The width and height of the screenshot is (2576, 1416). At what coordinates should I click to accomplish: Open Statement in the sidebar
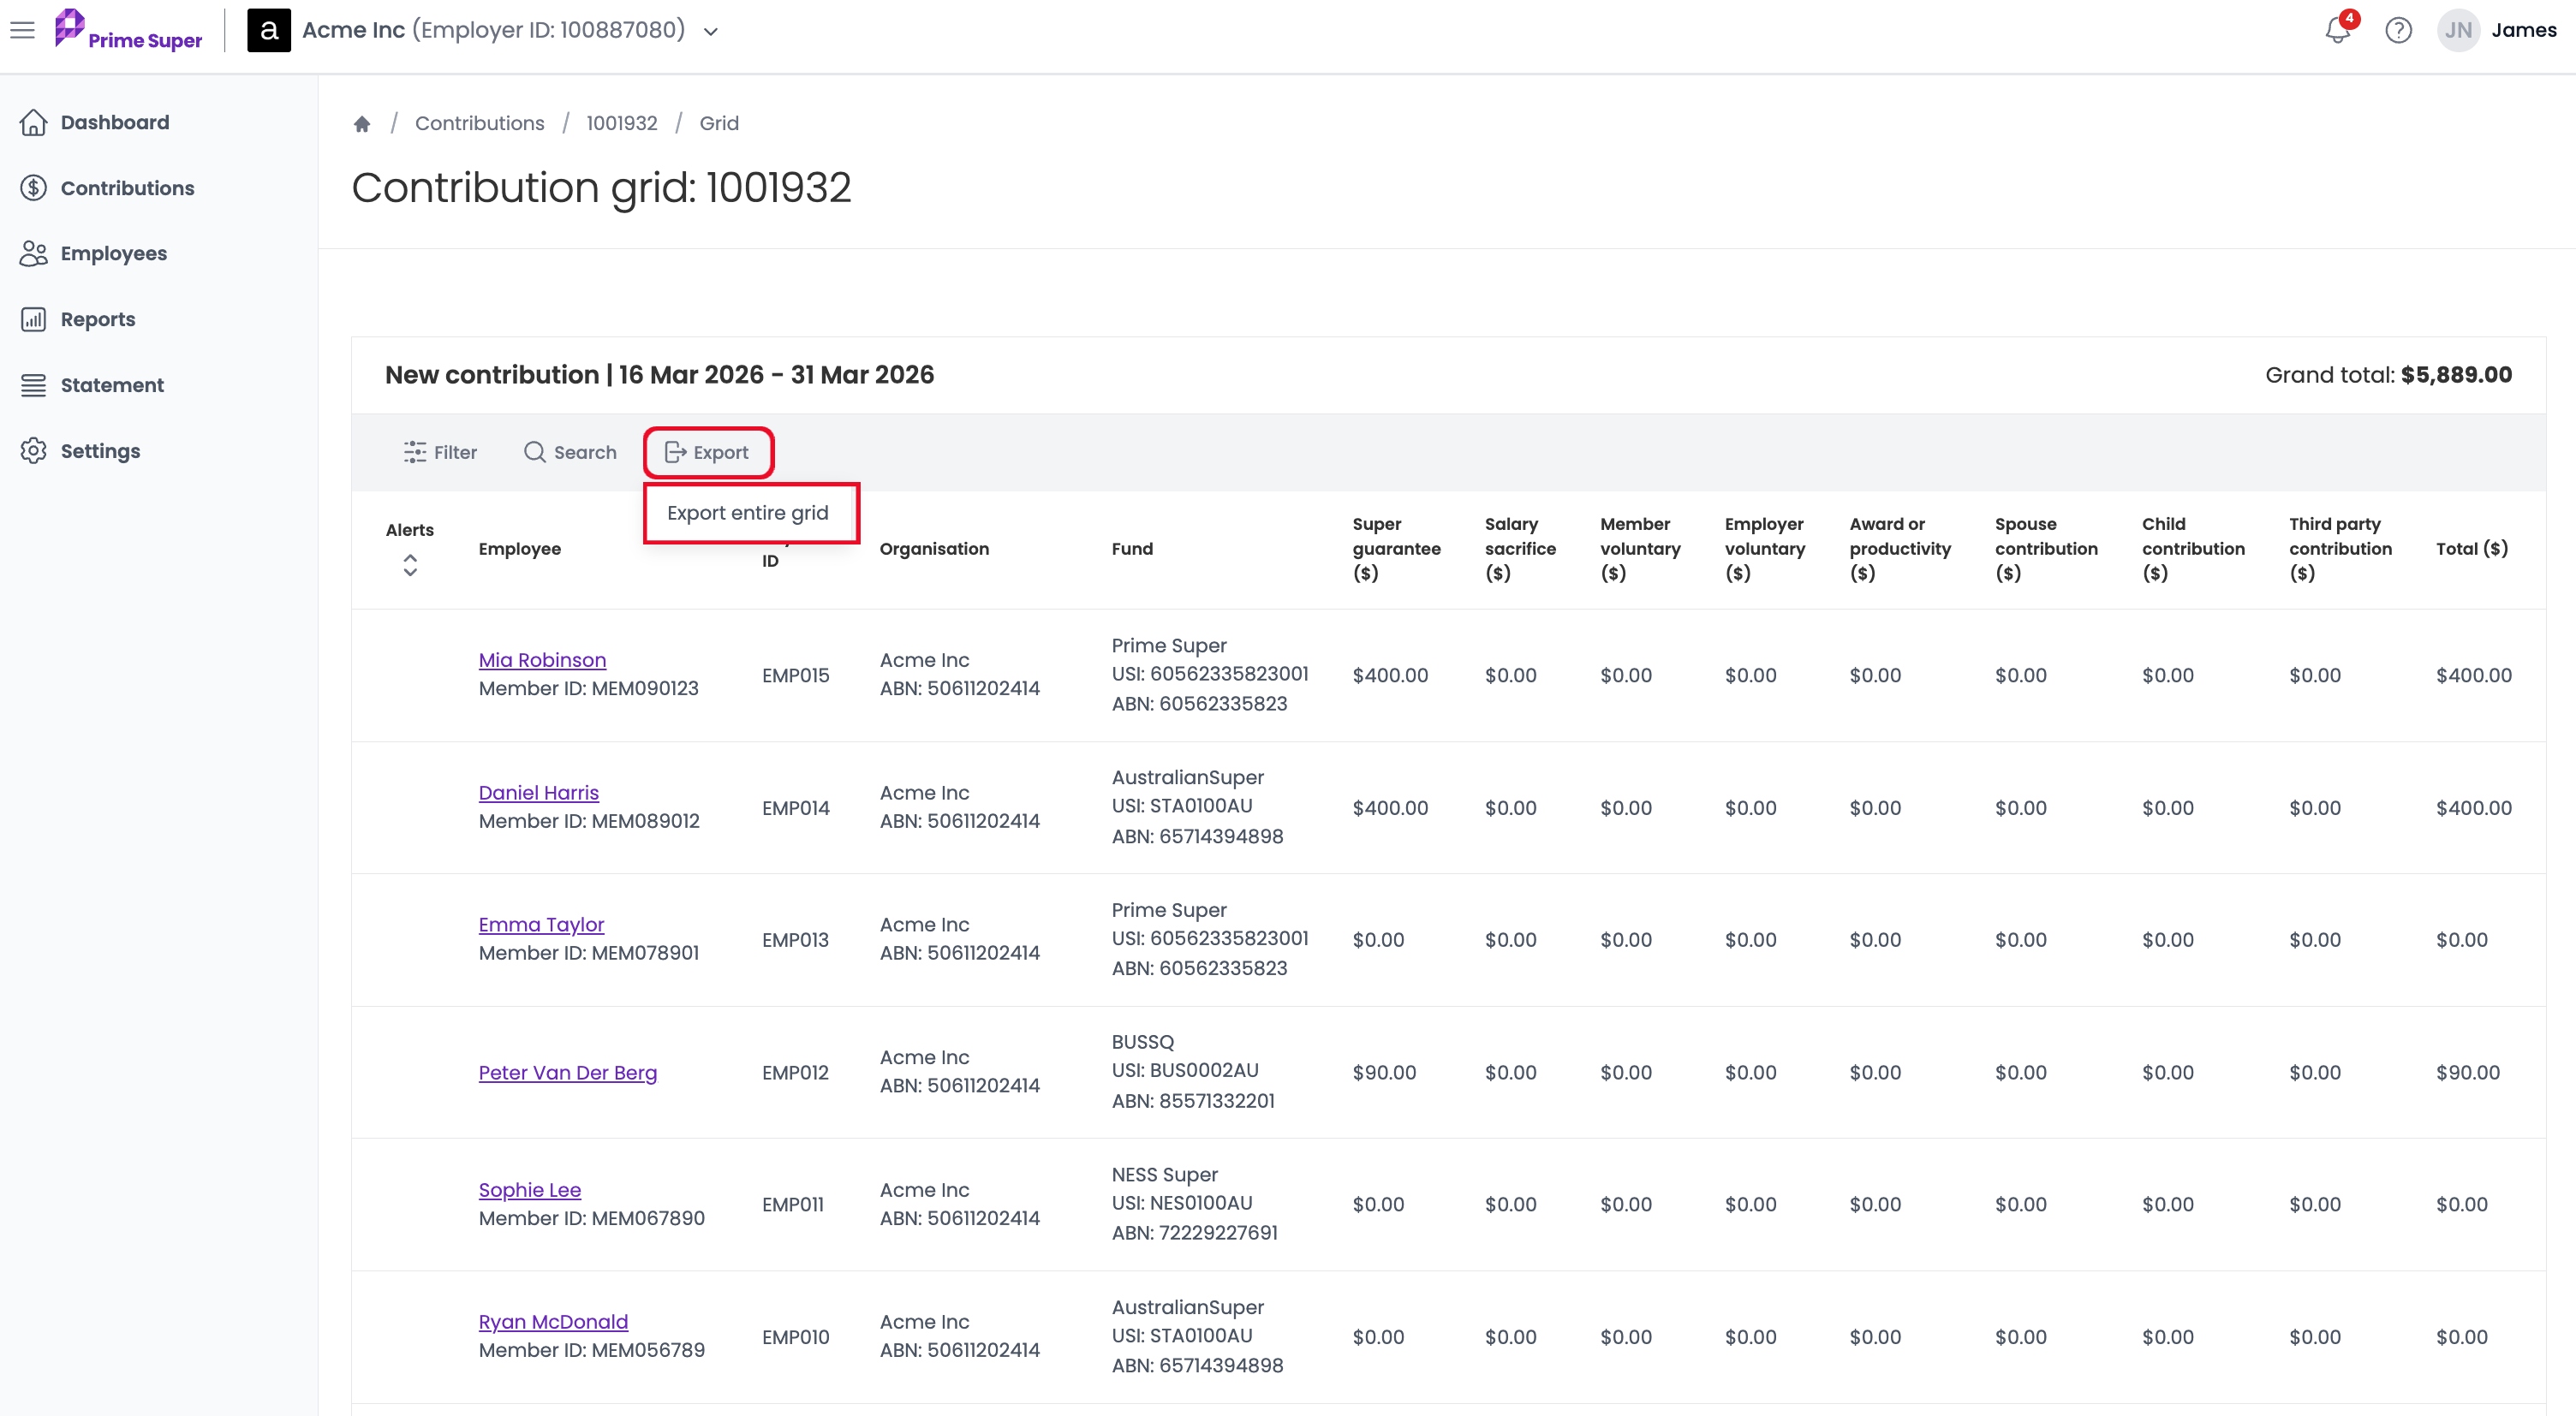(112, 385)
